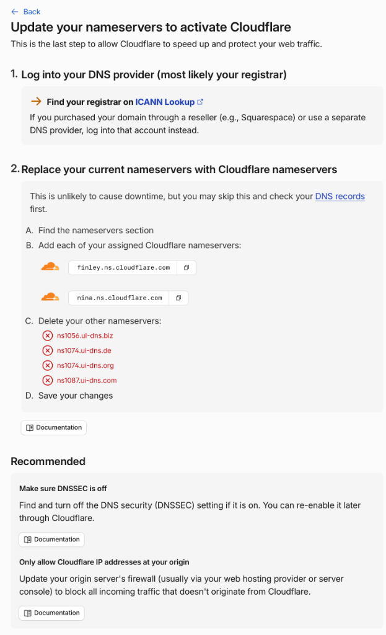
Task: Select the nina.ns.cloudflare.com text field
Action: click(119, 298)
